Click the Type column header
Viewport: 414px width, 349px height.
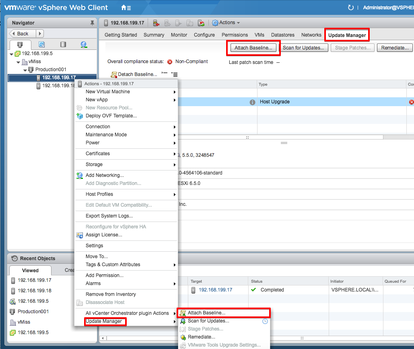[332, 84]
